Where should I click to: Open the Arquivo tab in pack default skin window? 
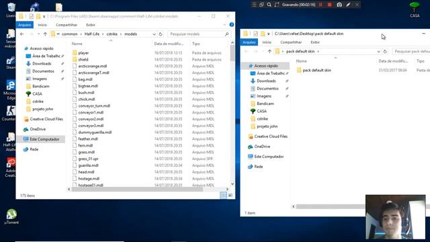(249, 42)
